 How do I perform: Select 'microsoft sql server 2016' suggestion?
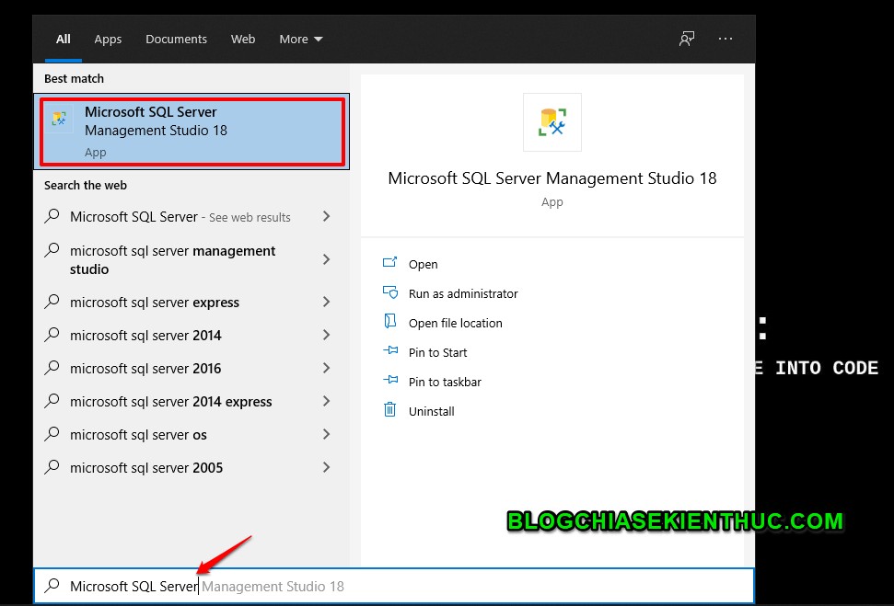tap(191, 368)
